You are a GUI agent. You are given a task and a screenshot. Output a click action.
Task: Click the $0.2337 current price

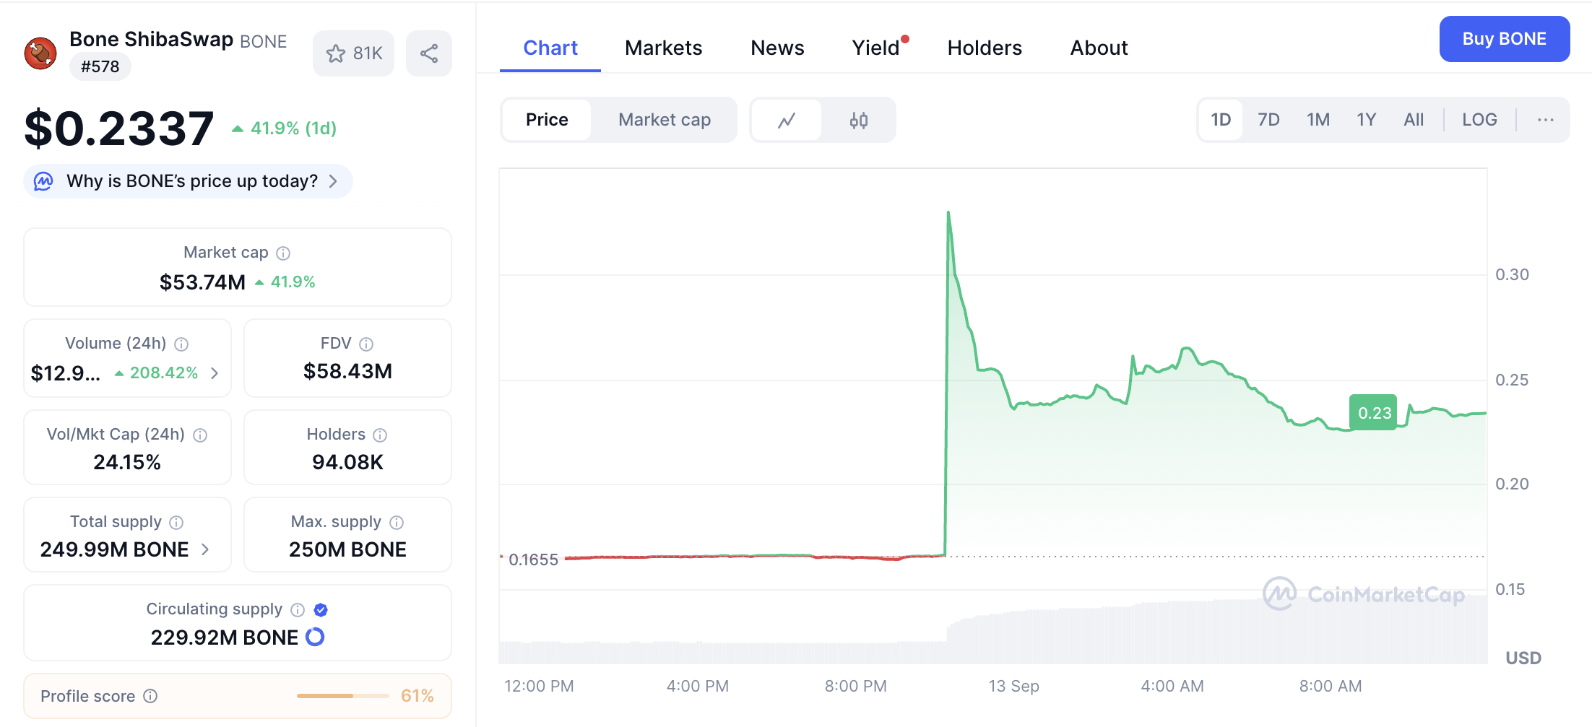[x=119, y=129]
